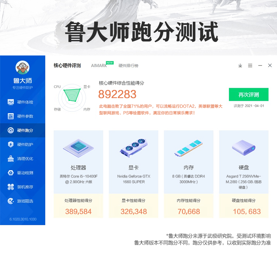Click the 硬件防护 shield icon
This screenshot has width=277, height=254.
tap(11, 145)
